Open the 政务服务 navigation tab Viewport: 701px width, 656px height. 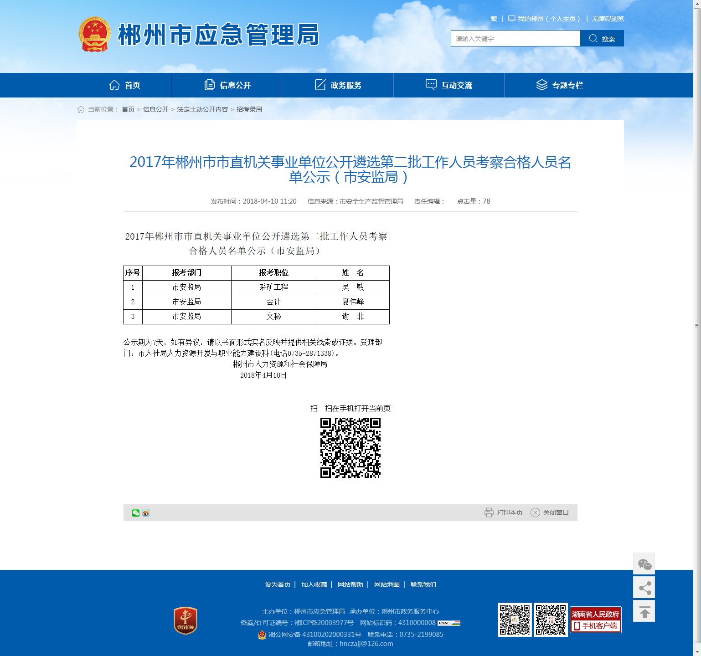338,85
